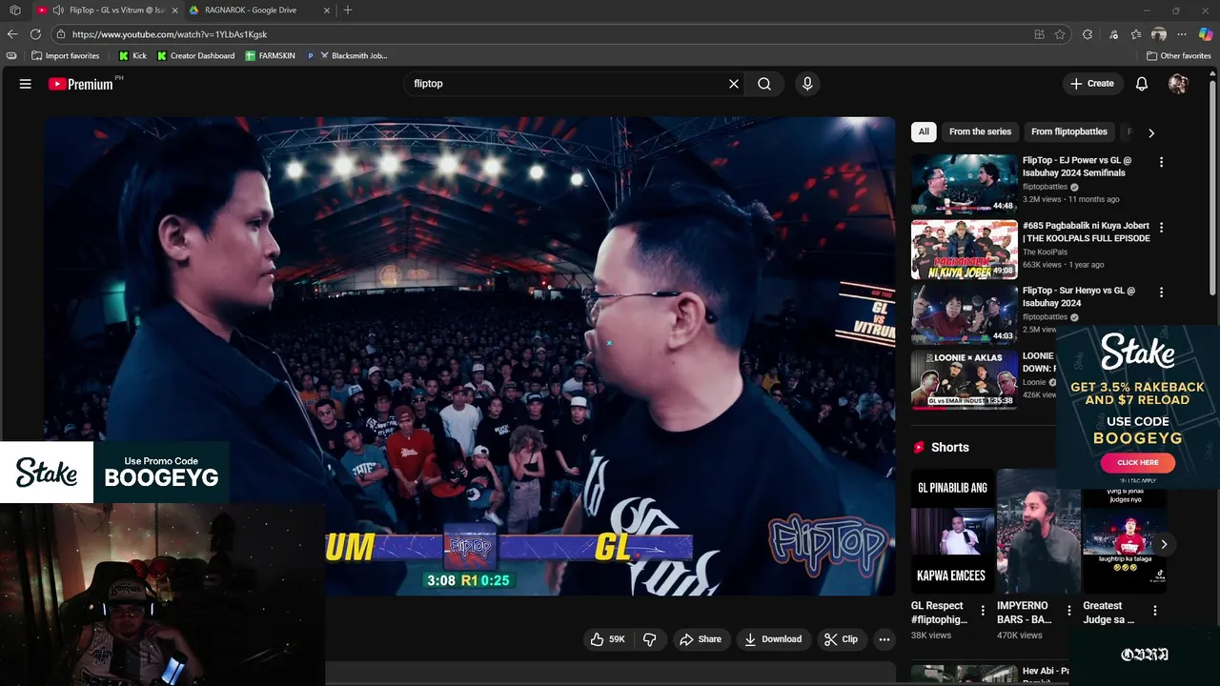Open Pagbabalik ni Kuya Jobert thumbnail
This screenshot has width=1220, height=686.
point(964,250)
